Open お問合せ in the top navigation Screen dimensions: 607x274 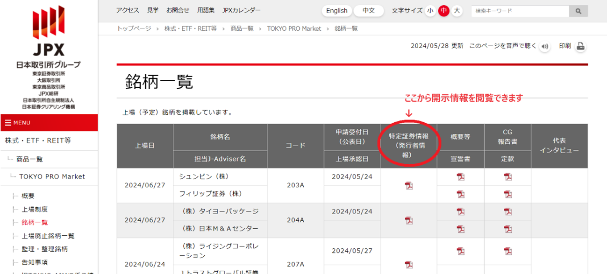click(178, 10)
